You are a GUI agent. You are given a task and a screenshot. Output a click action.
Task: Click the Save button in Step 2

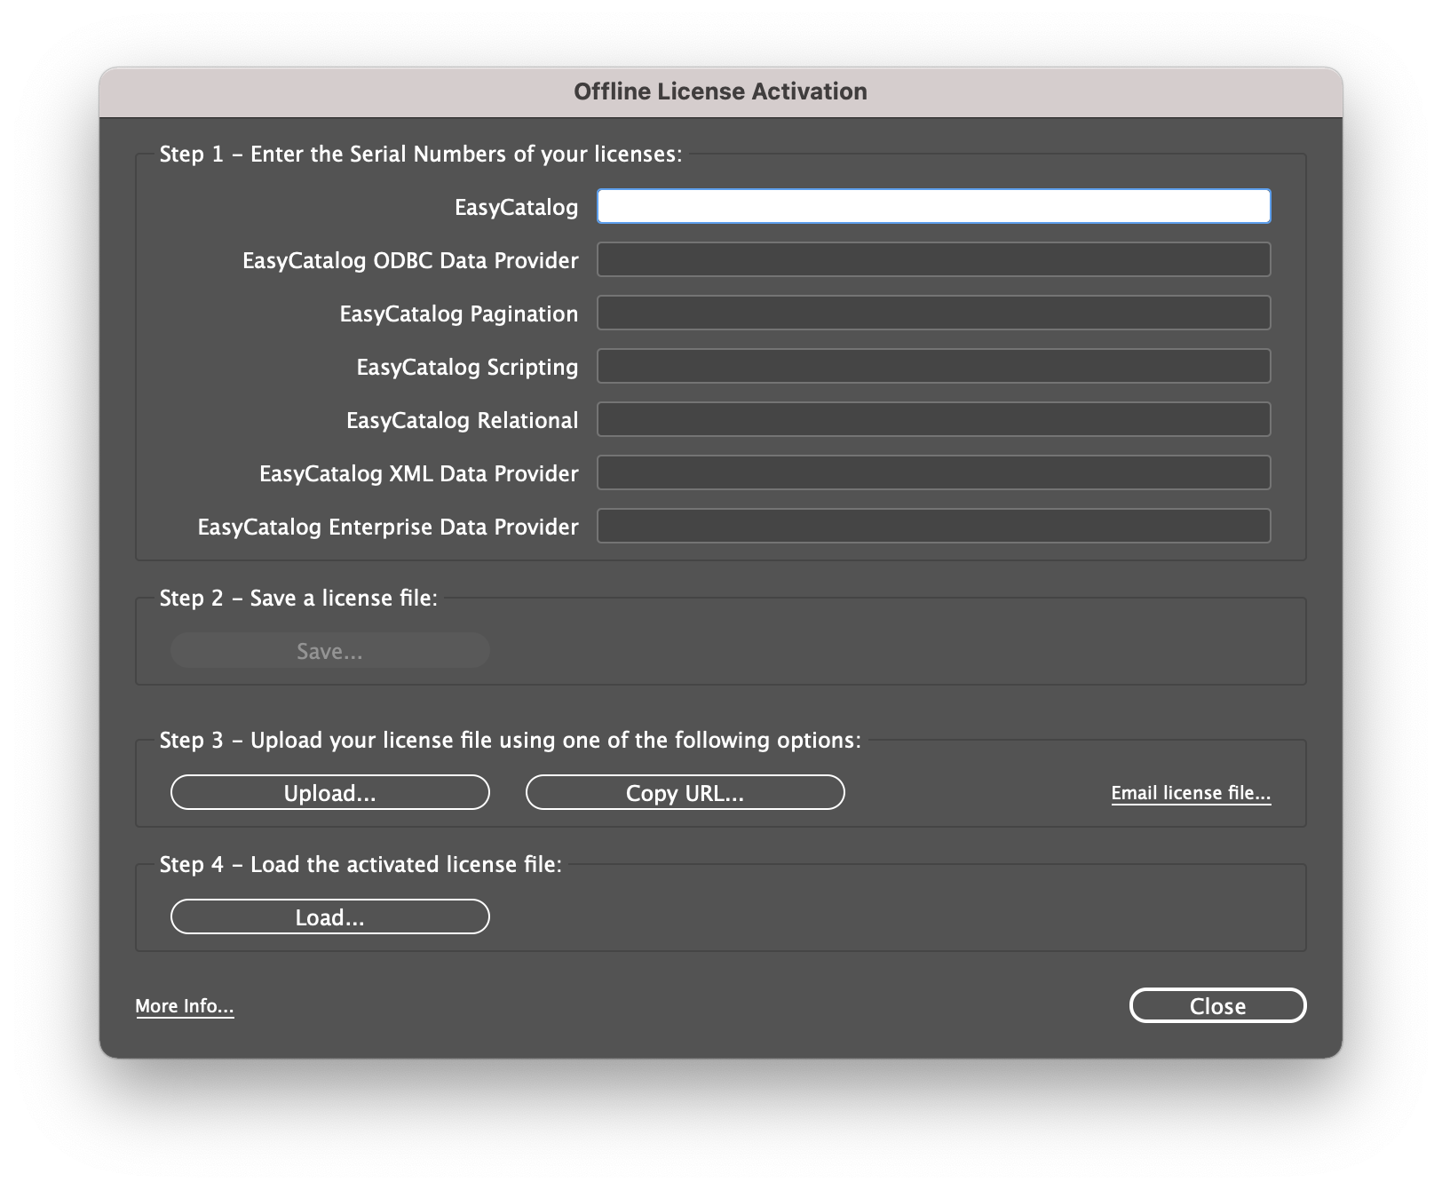329,650
